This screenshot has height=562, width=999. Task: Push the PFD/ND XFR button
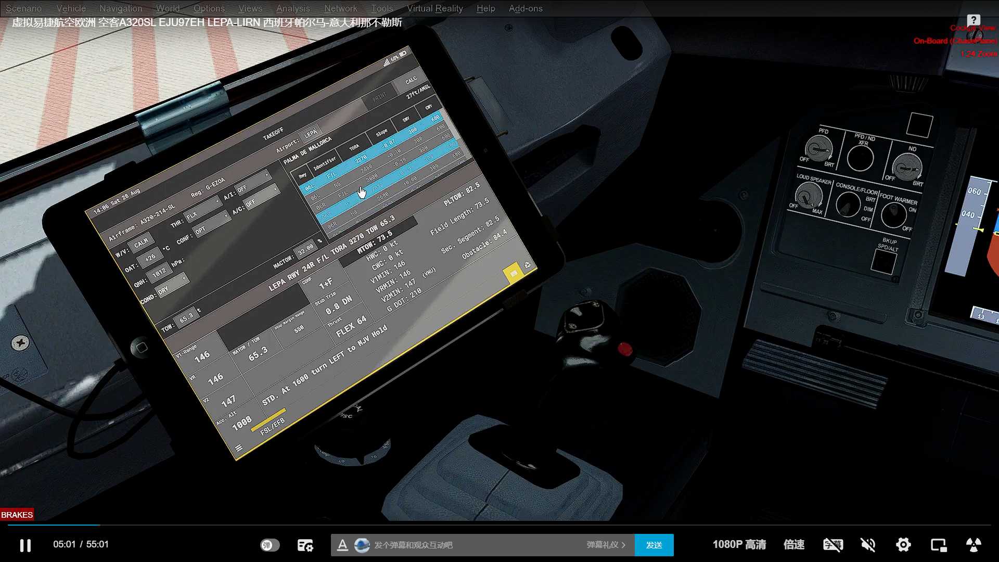pos(860,159)
